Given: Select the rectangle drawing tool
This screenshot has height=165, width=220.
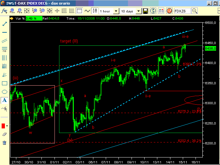Looking at the screenshot, I should click(5, 83).
